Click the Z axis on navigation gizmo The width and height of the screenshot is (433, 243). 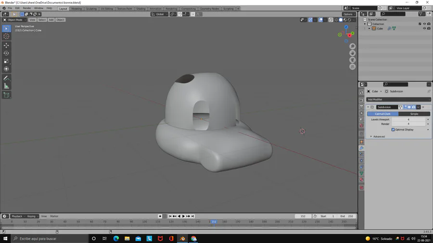[x=346, y=27]
